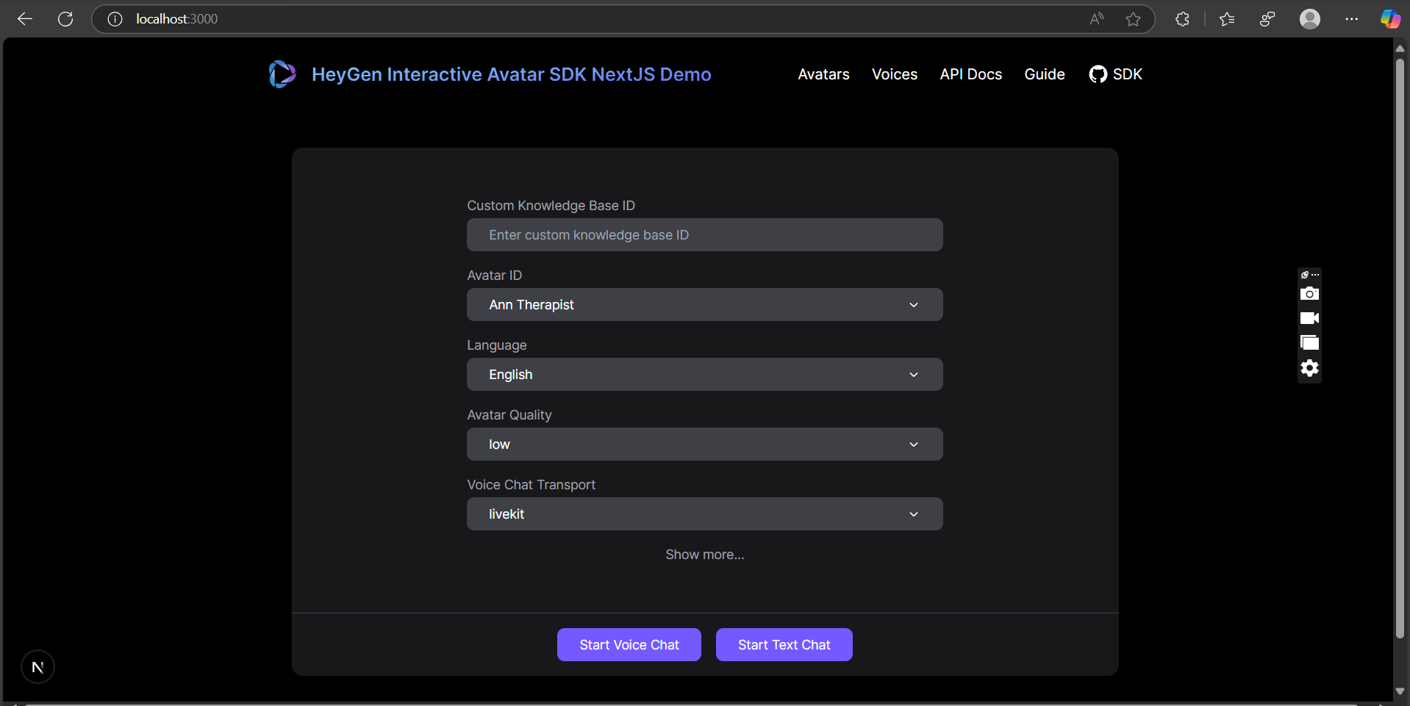This screenshot has width=1410, height=706.
Task: Click the HeyGen logo icon
Action: (282, 74)
